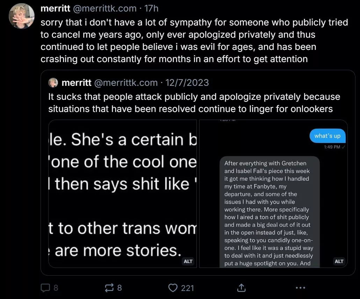The width and height of the screenshot is (360, 299).
Task: Open the right message screenshot image
Action: point(273,194)
